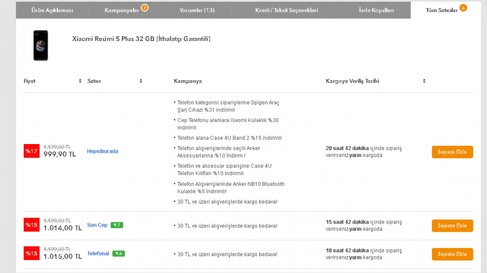487x273 pixels.
Task: Click Telefonal's green 9.6 rating badge
Action: click(119, 253)
